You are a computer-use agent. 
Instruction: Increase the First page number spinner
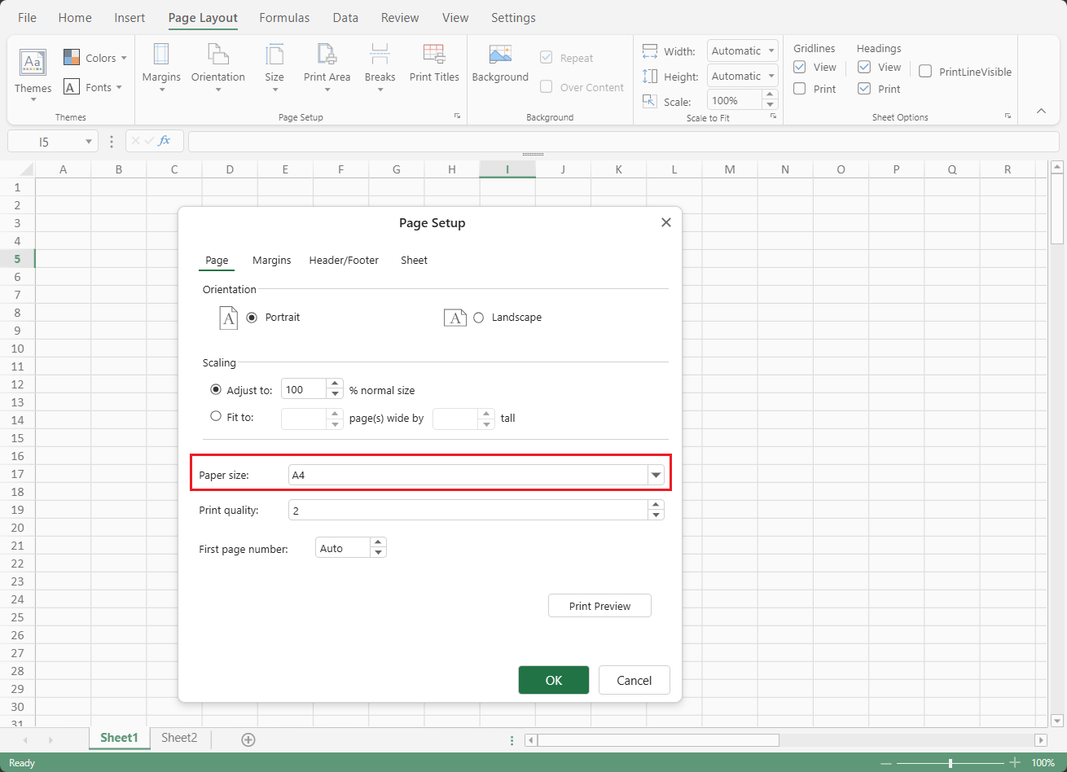pyautogui.click(x=377, y=543)
